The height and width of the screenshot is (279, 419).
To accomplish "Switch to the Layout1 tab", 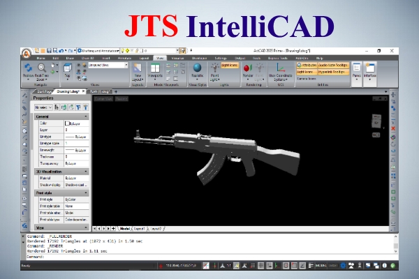I will [x=139, y=229].
